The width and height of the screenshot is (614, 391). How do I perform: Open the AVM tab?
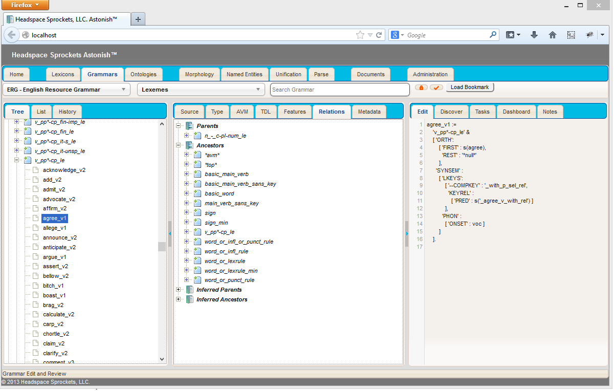[242, 112]
